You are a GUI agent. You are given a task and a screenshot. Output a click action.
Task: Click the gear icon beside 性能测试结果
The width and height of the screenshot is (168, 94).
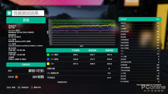[x=9, y=13]
